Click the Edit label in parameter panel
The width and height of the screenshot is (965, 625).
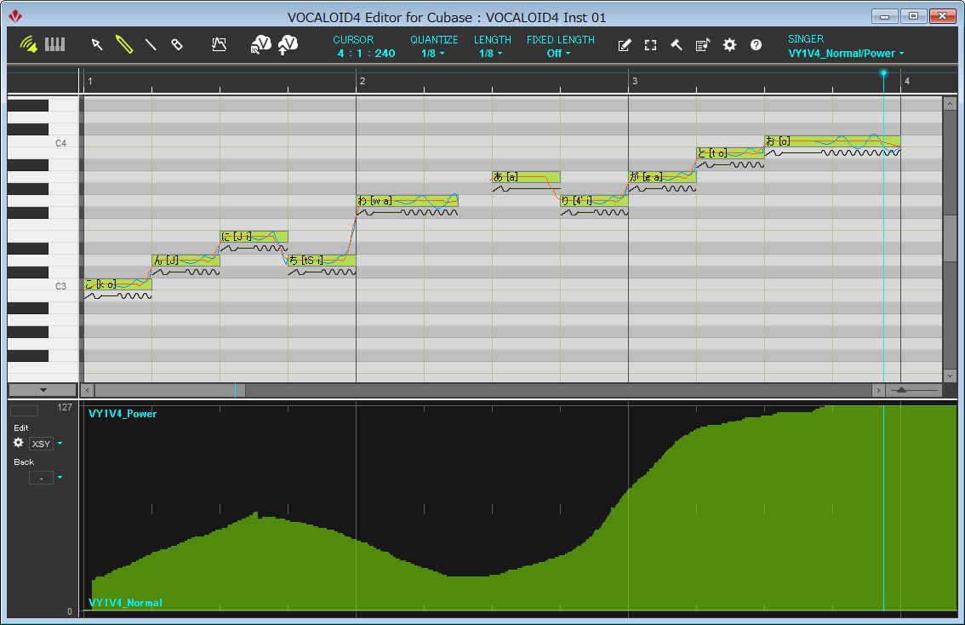[x=21, y=428]
